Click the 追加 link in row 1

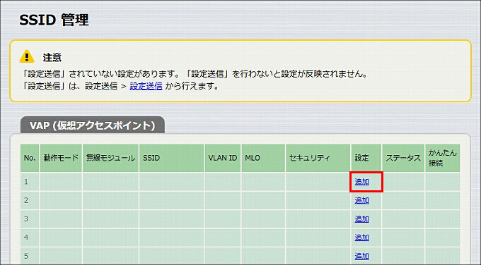(361, 182)
